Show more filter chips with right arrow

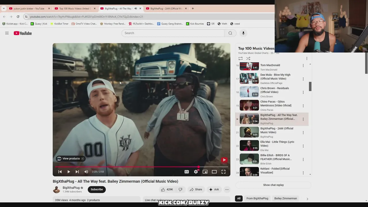[x=307, y=199]
